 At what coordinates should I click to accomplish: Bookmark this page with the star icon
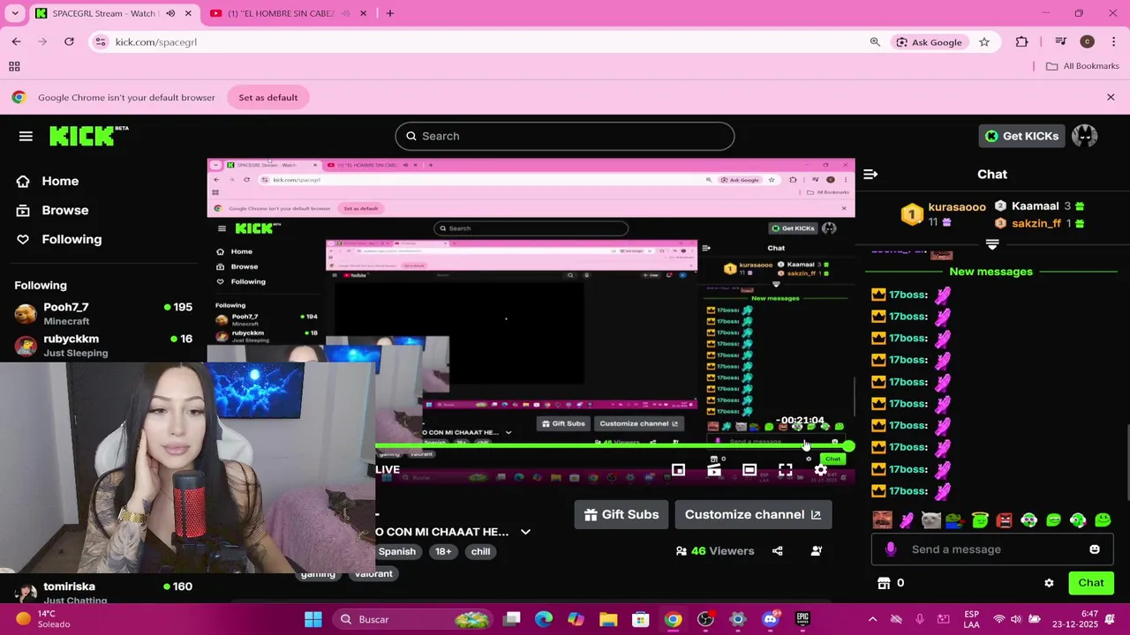click(x=984, y=41)
